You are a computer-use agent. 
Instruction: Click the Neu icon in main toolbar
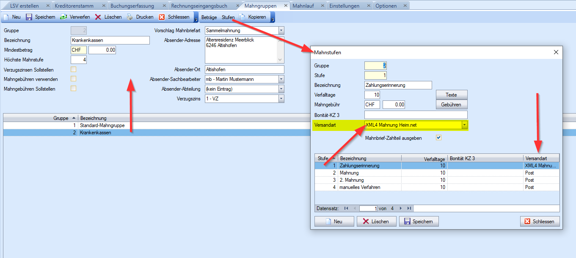point(6,17)
